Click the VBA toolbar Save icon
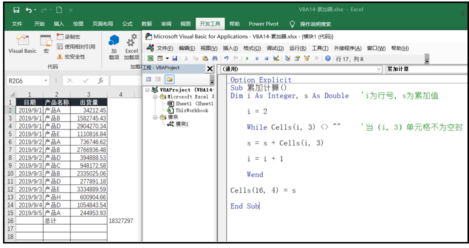The image size is (469, 248). coord(174,58)
